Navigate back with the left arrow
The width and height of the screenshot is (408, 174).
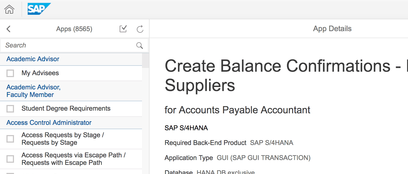pos(8,29)
